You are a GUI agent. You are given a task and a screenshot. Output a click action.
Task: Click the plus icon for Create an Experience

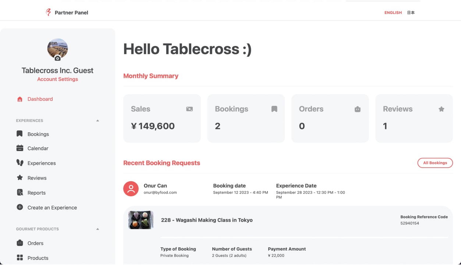(x=20, y=207)
